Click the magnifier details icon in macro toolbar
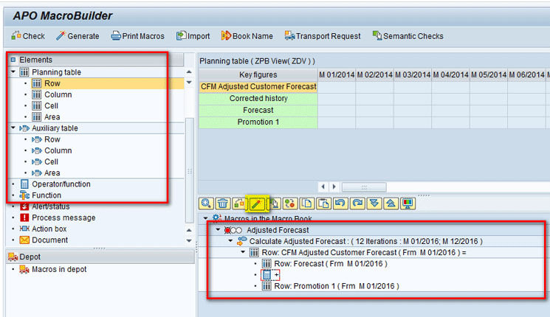Image resolution: width=550 pixels, height=317 pixels. pos(207,203)
